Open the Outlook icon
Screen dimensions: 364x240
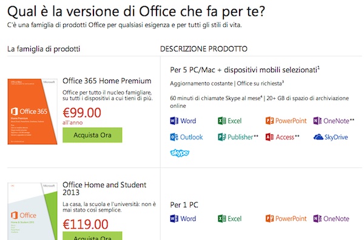(x=174, y=137)
